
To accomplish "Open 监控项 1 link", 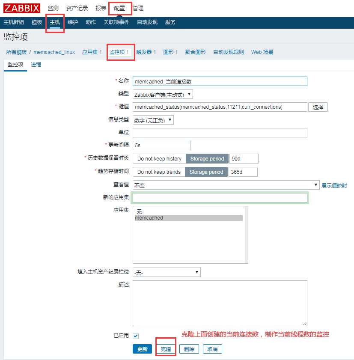I will 119,52.
